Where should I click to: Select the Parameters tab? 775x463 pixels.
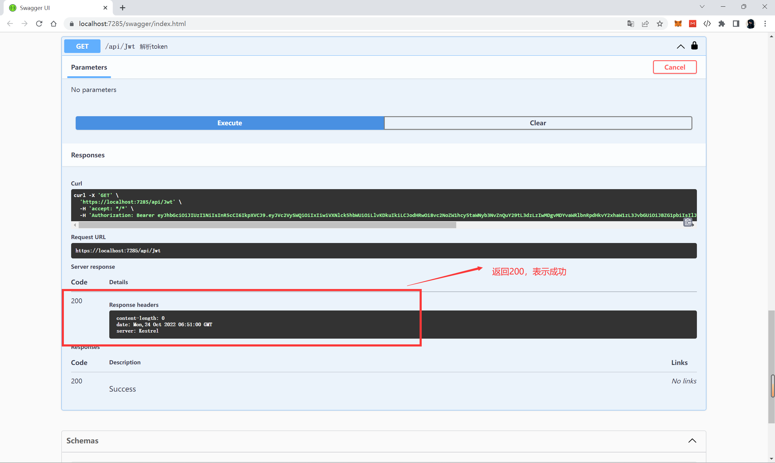click(x=89, y=67)
